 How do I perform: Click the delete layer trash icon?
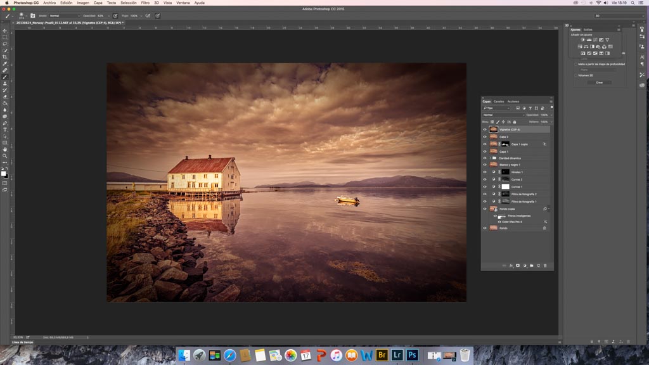click(x=545, y=266)
